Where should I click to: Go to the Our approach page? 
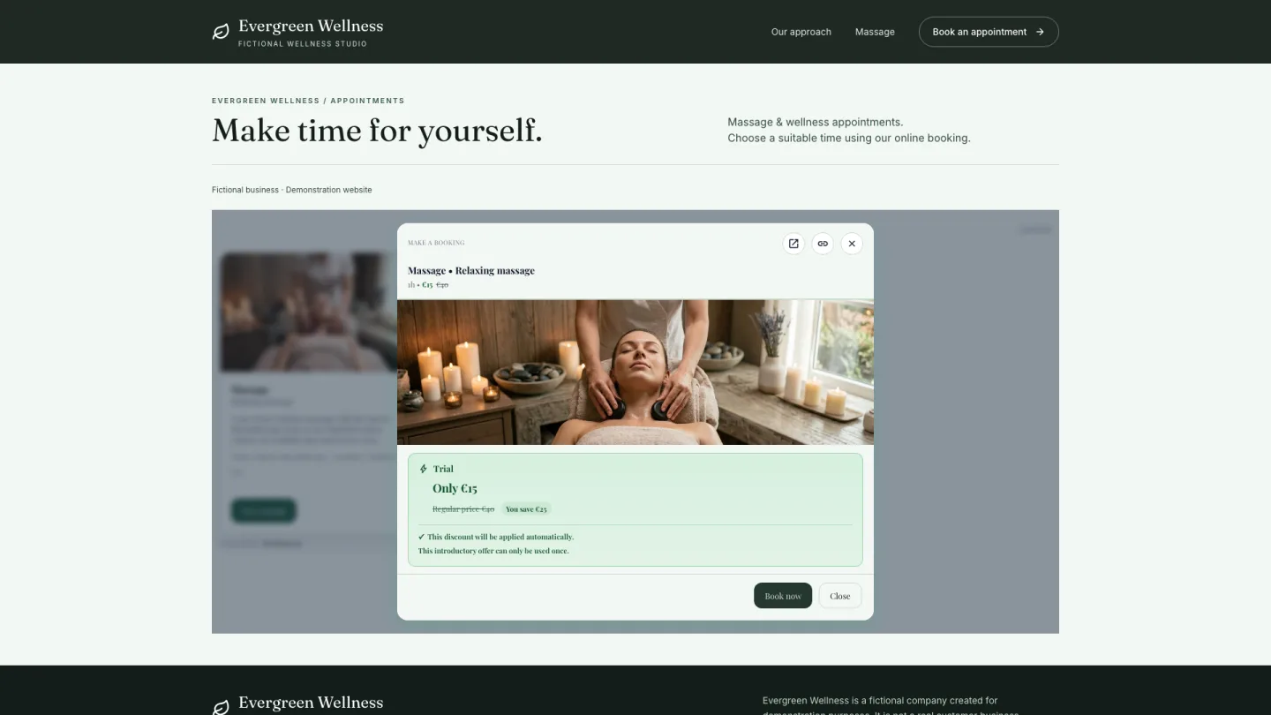coord(801,32)
